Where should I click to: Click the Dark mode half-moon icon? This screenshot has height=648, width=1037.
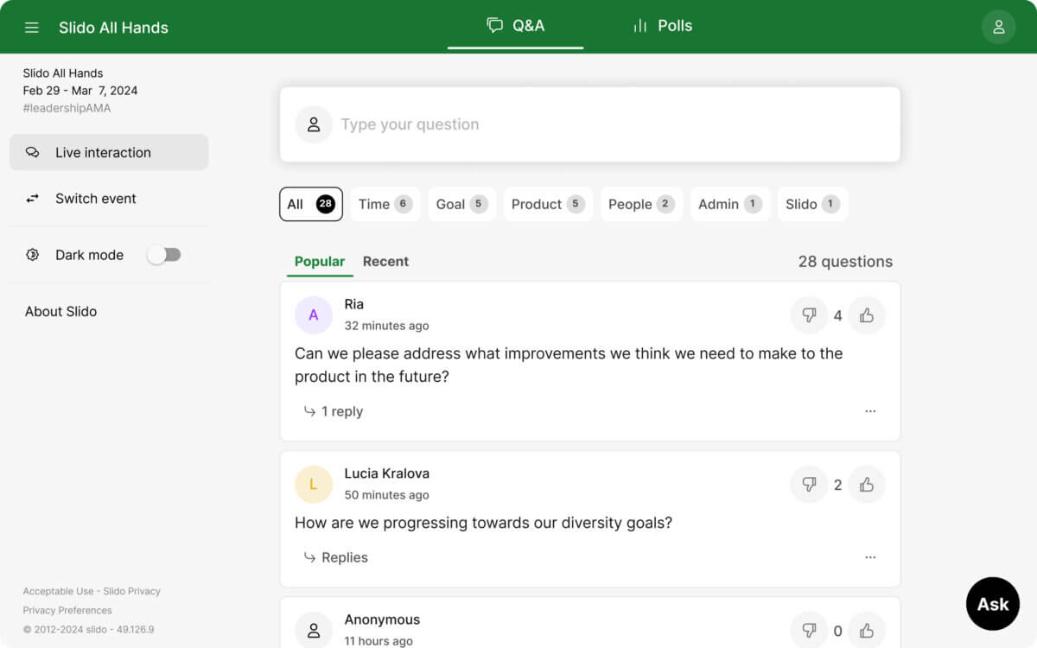32,255
